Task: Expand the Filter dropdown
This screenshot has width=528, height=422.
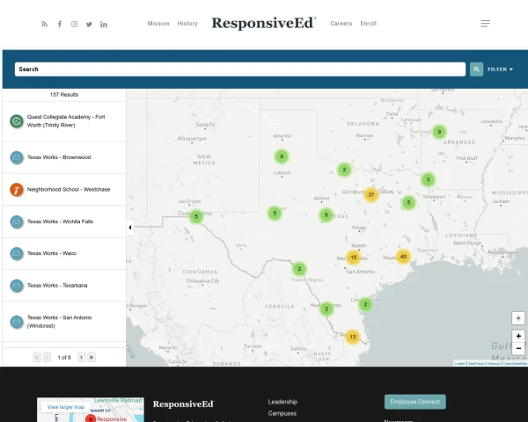Action: (x=500, y=69)
